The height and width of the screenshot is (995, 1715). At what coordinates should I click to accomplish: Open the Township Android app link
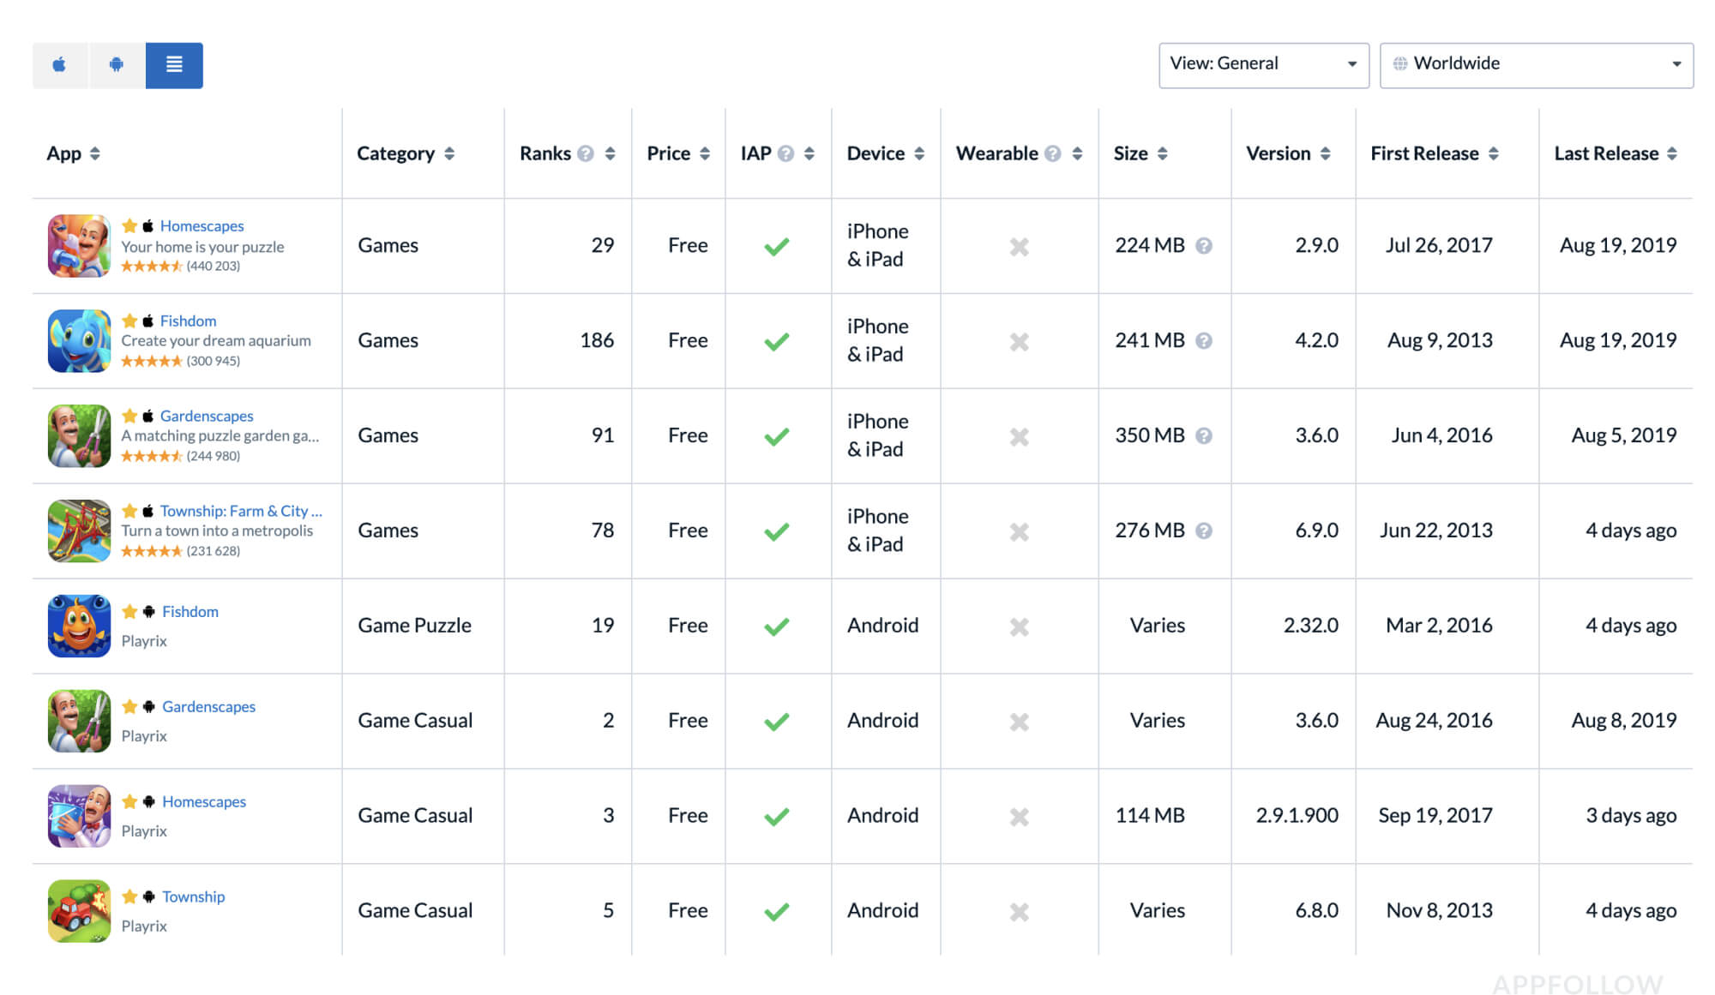pyautogui.click(x=194, y=897)
